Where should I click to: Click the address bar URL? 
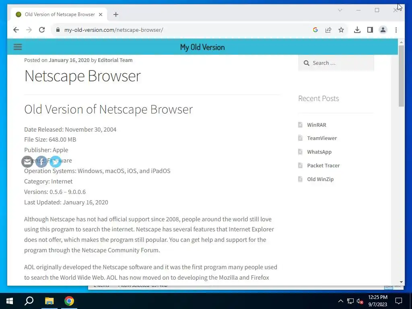[x=113, y=30]
